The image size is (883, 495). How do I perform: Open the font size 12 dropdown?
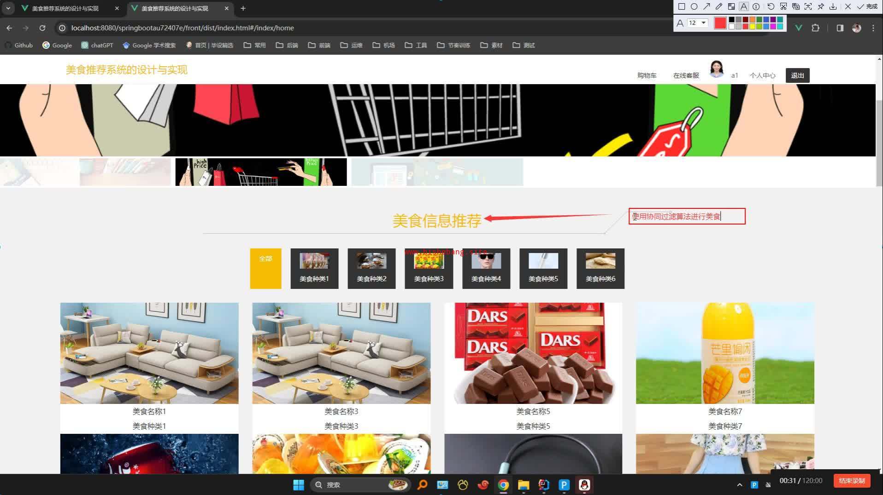(x=697, y=23)
